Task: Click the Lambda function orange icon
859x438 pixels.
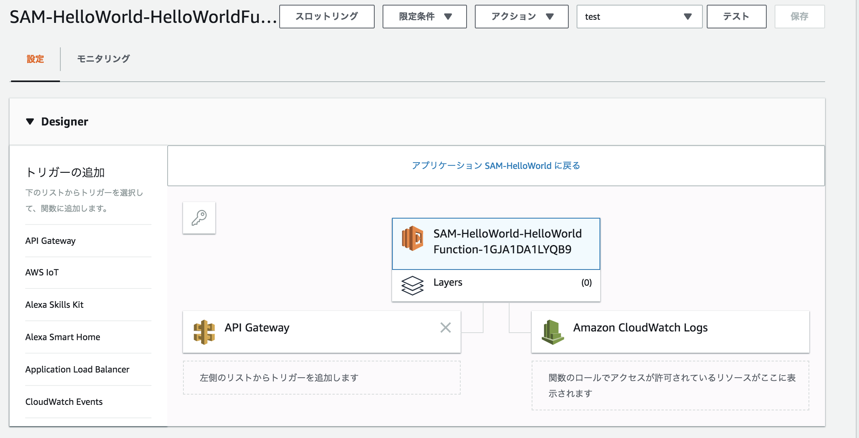Action: pyautogui.click(x=413, y=238)
